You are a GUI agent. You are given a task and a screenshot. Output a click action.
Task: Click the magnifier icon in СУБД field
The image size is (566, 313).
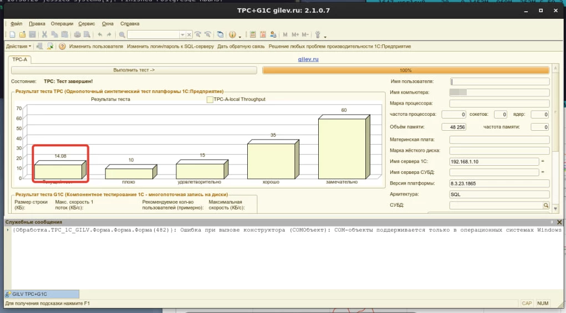[545, 206]
